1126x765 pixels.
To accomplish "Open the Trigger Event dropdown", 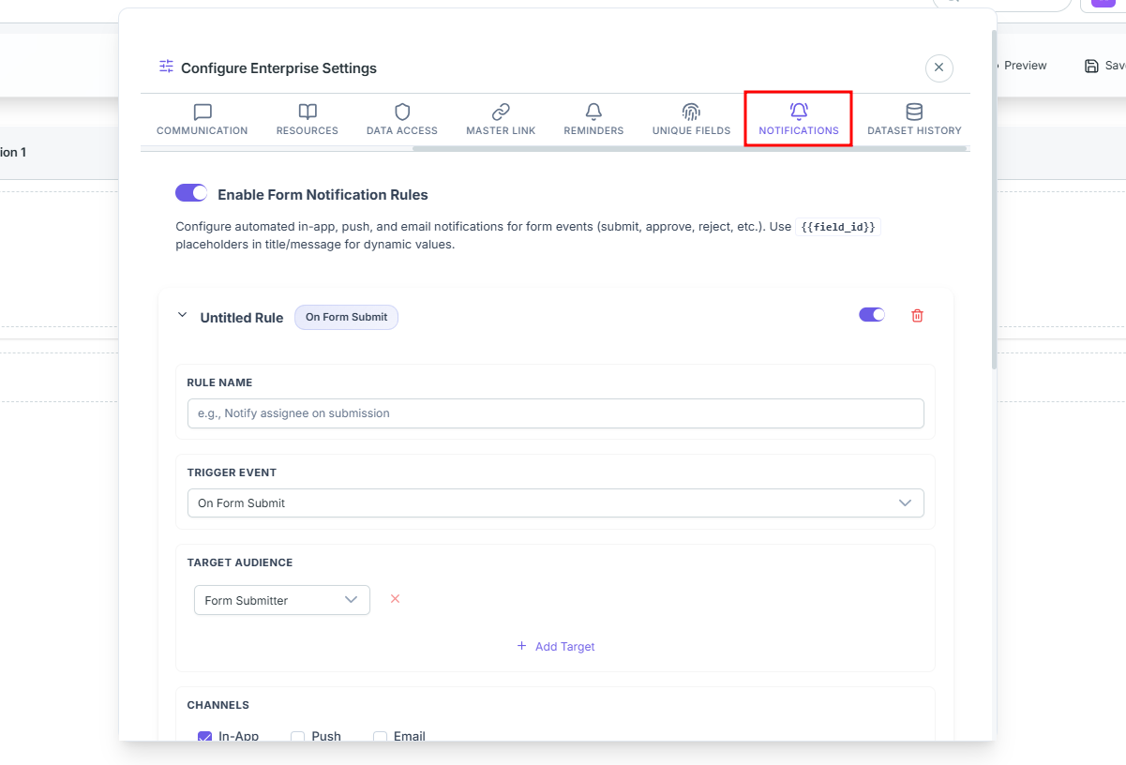I will pos(556,502).
